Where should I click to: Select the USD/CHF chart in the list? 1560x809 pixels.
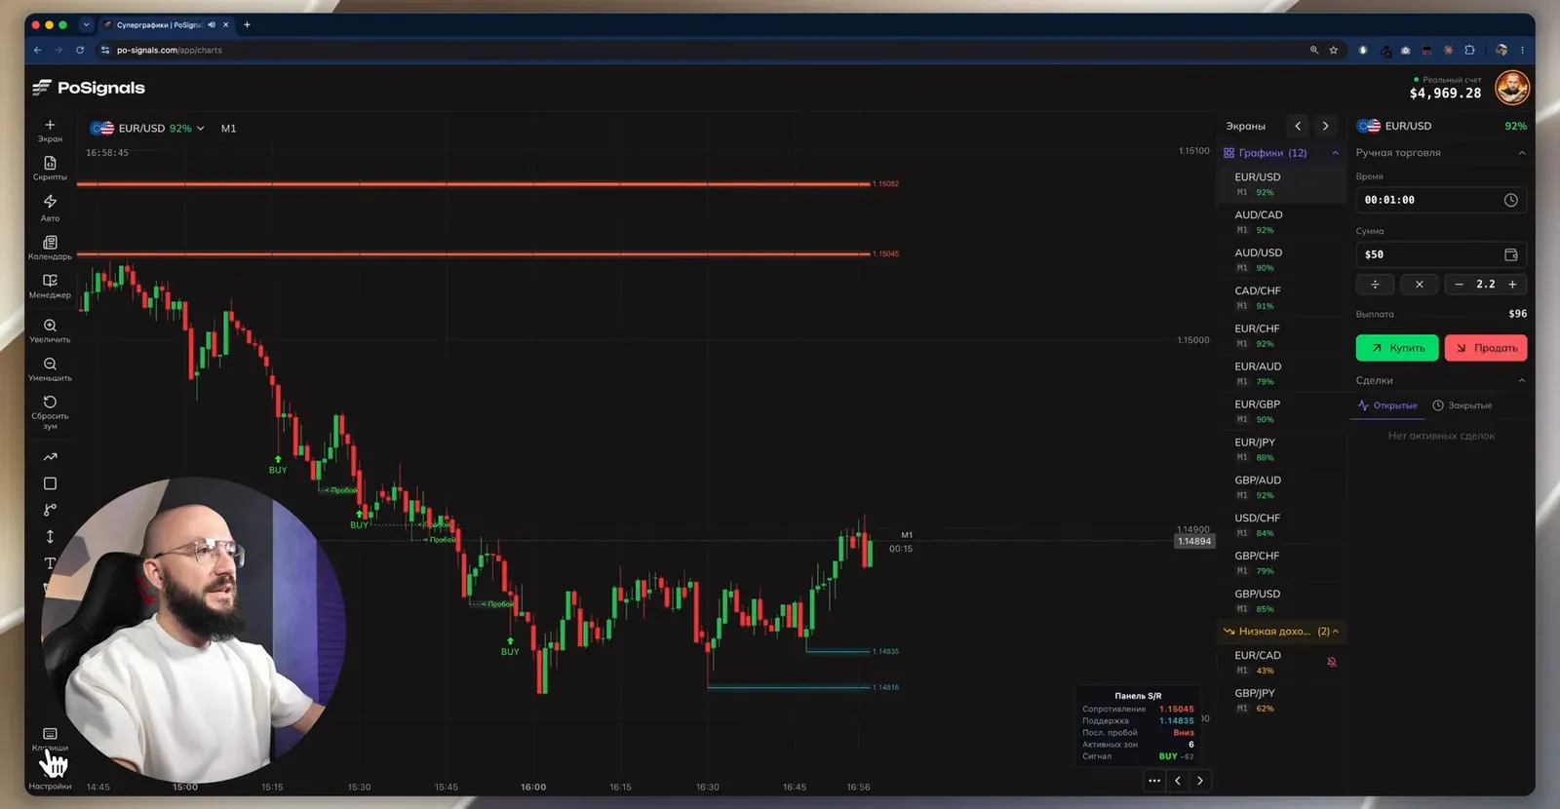pos(1280,524)
